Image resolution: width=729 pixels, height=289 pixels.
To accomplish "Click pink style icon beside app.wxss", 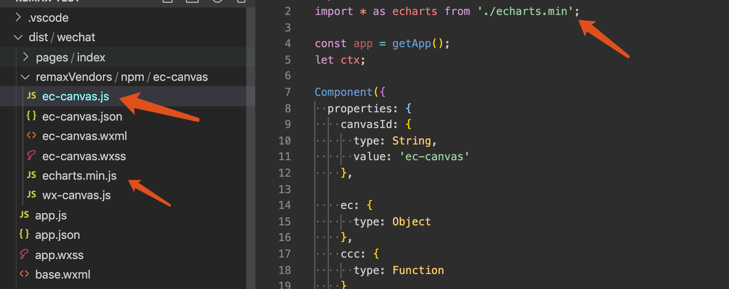I will point(24,254).
